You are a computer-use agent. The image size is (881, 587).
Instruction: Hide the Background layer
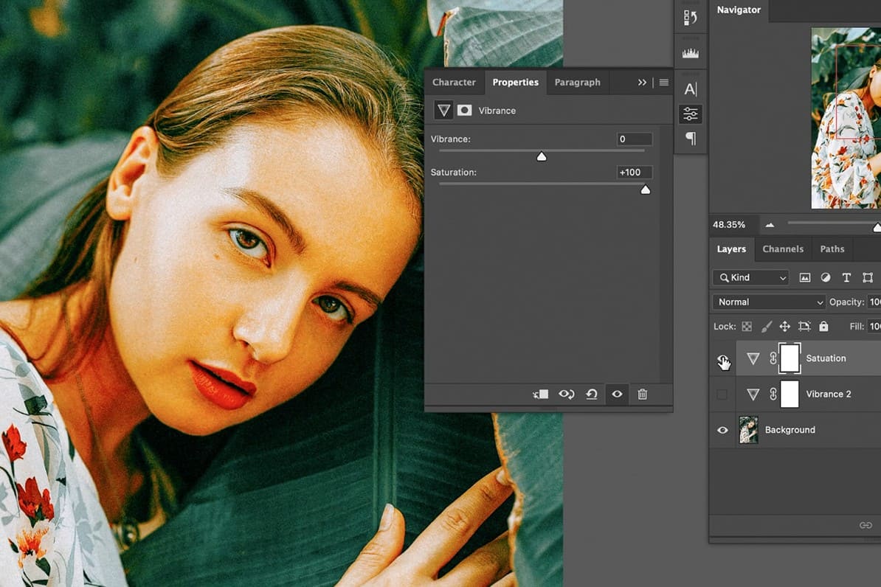click(x=722, y=430)
